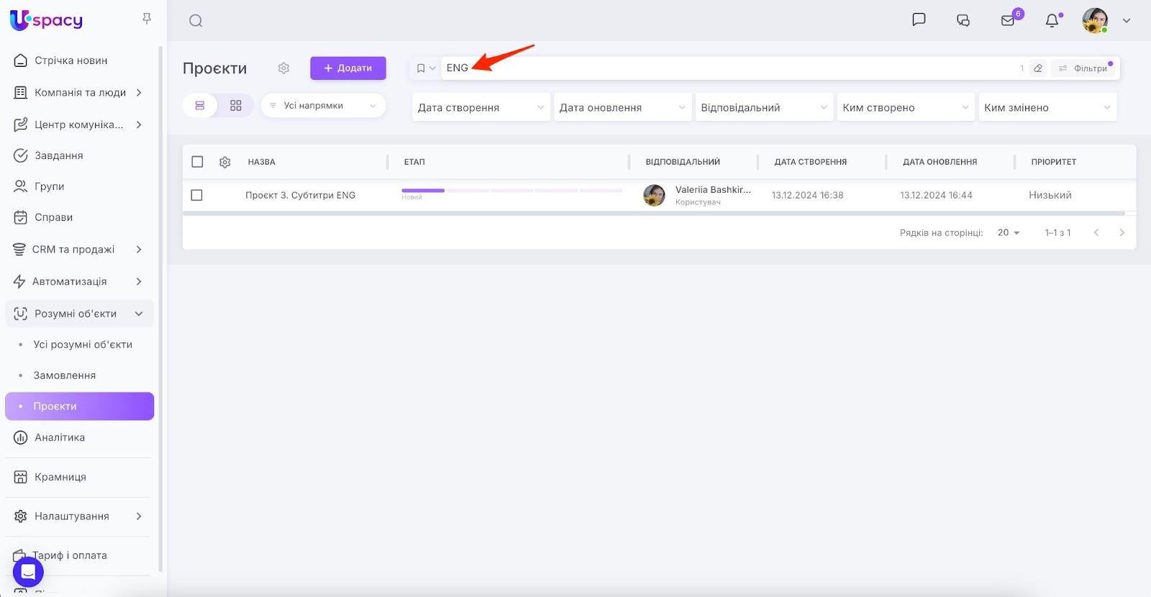Image resolution: width=1151 pixels, height=597 pixels.
Task: Click Valeriia Bashkir avatar in table row
Action: click(x=654, y=195)
